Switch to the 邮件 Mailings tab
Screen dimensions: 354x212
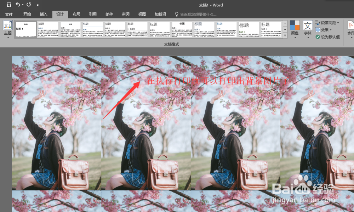tap(109, 15)
